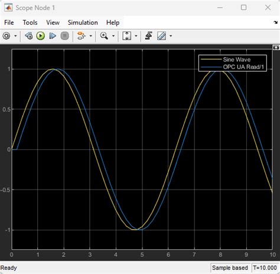Click the Step Forward button
Image resolution: width=280 pixels, height=274 pixels.
click(53, 36)
